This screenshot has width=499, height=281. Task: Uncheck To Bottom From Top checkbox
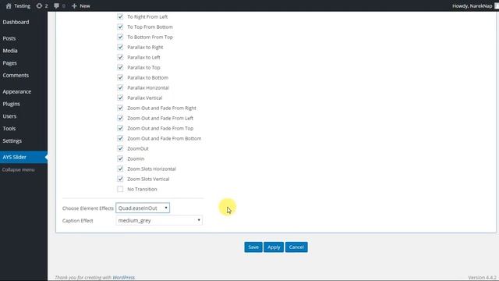[120, 37]
